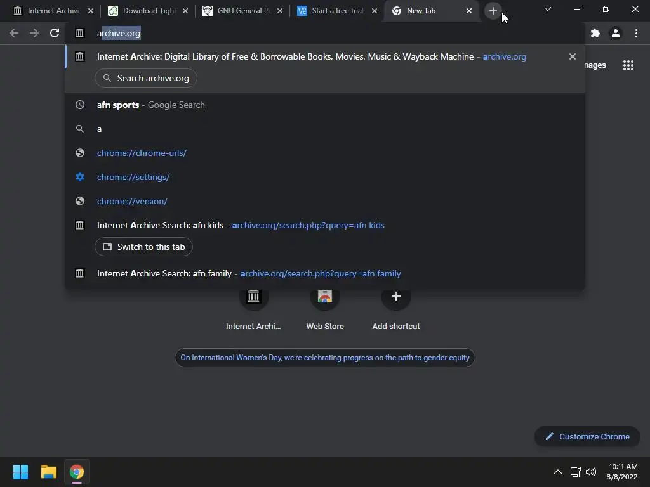Image resolution: width=650 pixels, height=487 pixels.
Task: Open the Google apps grid
Action: pyautogui.click(x=628, y=65)
